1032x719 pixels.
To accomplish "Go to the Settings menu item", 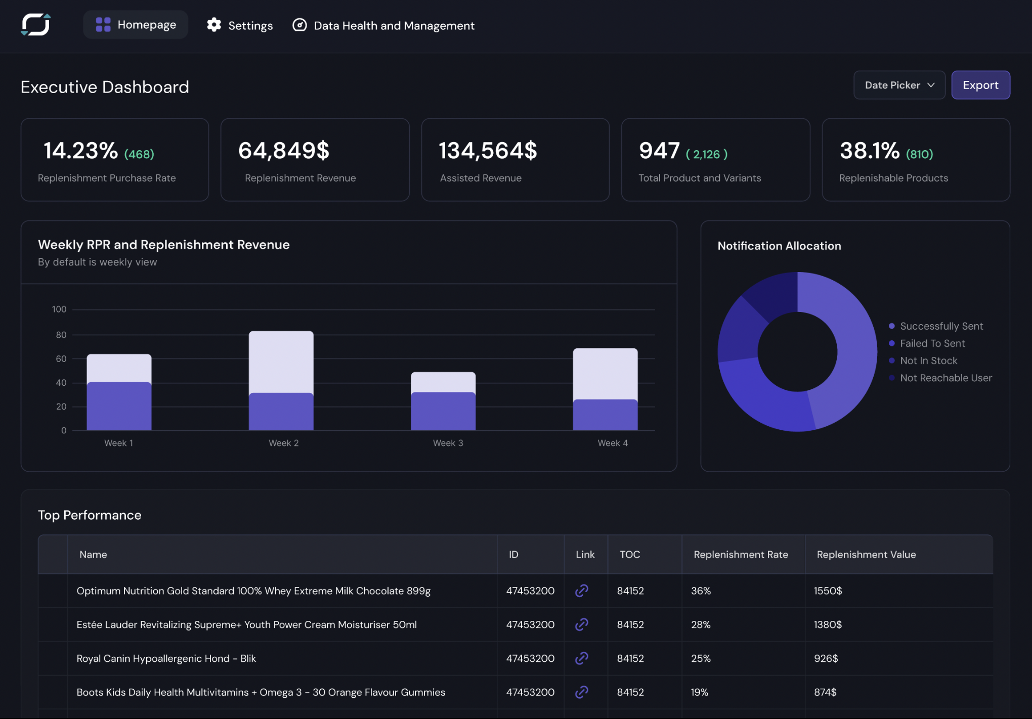I will click(x=250, y=25).
